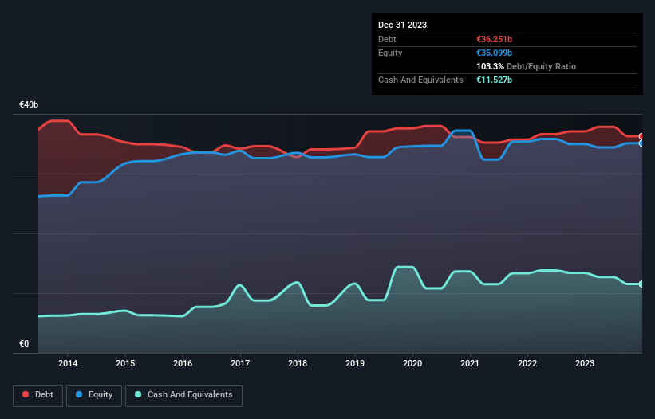The width and height of the screenshot is (655, 419).
Task: Click the 2015 x-axis label
Action: coord(125,363)
